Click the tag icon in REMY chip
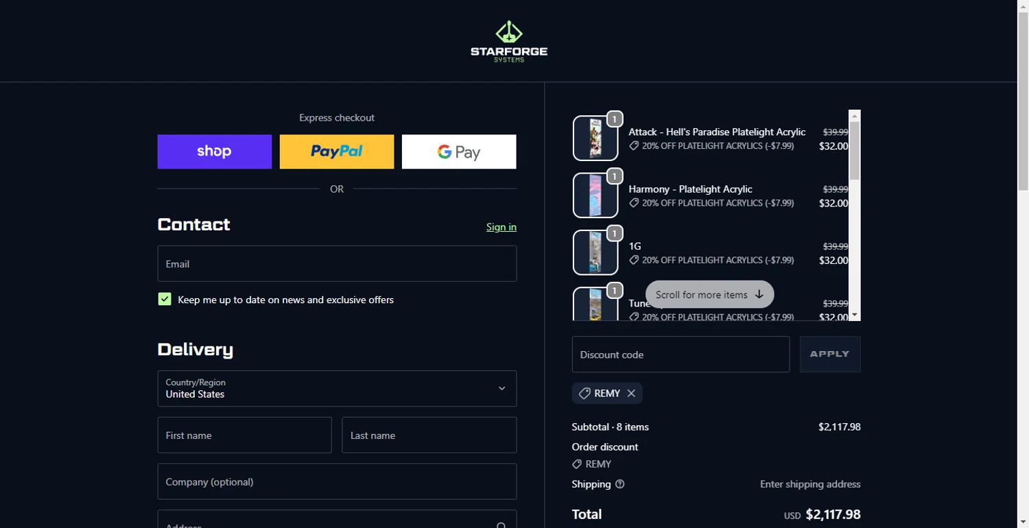 [584, 394]
